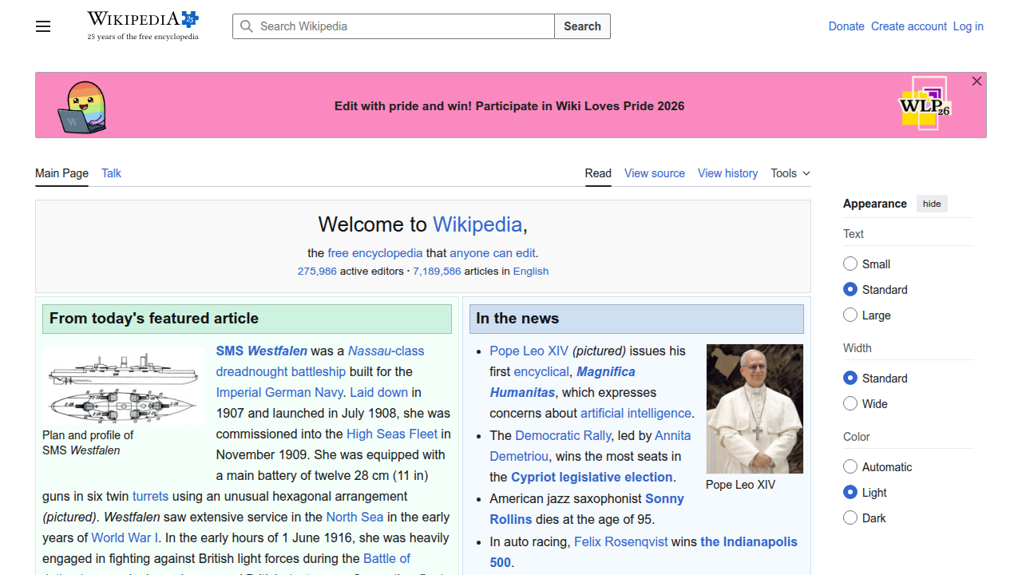Screen dimensions: 1022x575
Task: Open the Donate link
Action: [846, 26]
